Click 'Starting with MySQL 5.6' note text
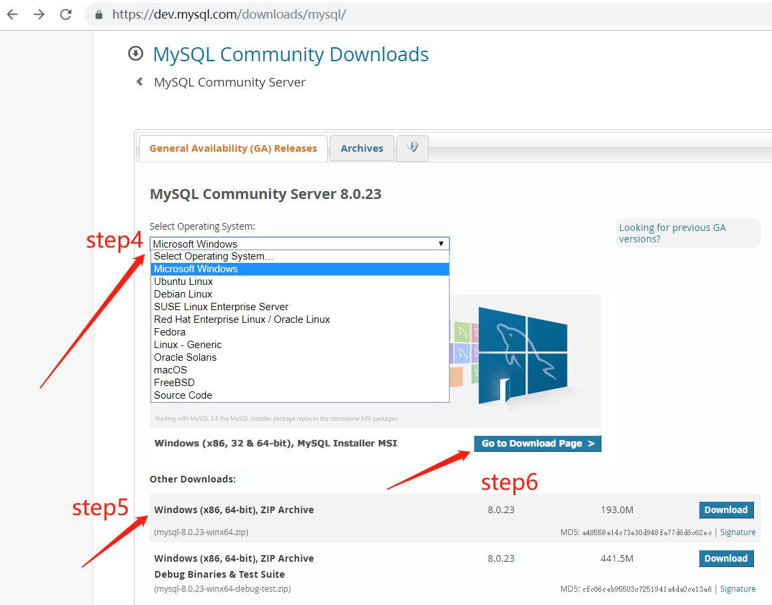Image resolution: width=772 pixels, height=605 pixels. point(276,419)
